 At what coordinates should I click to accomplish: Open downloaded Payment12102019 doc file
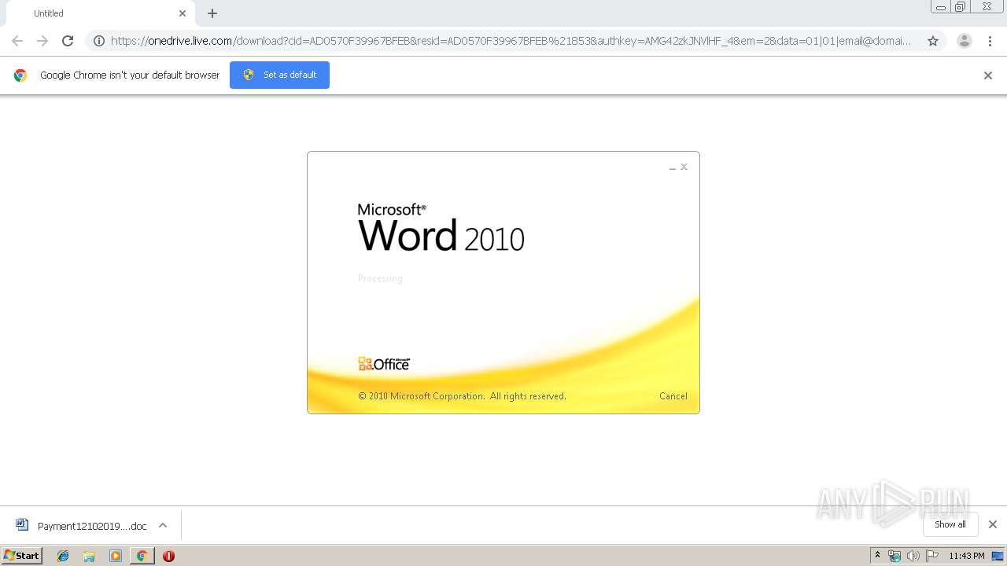(x=92, y=526)
